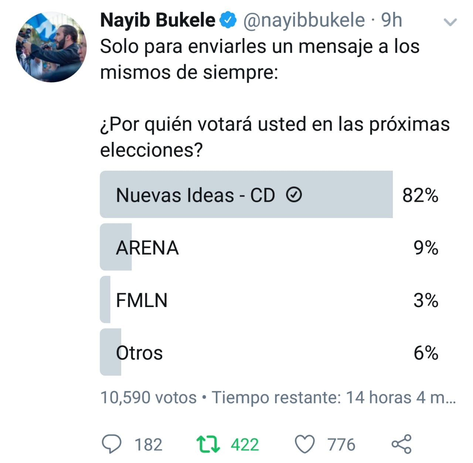Viewport: 473px width, 463px height.
Task: Open the @nayibbukele handle link
Action: point(304,20)
